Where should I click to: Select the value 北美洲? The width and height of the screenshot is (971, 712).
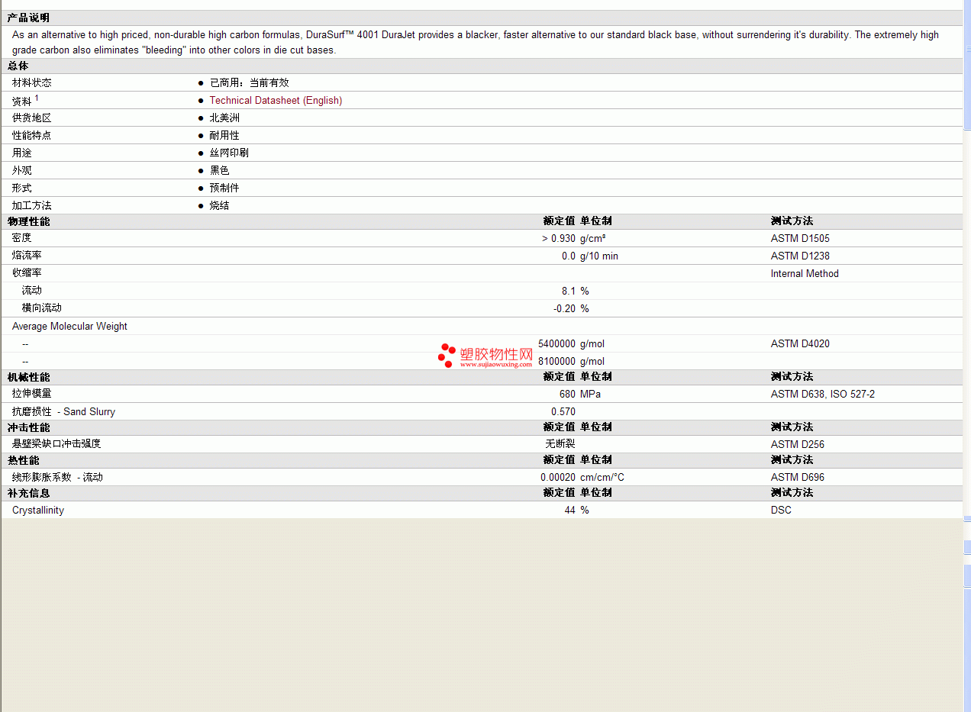tap(224, 118)
